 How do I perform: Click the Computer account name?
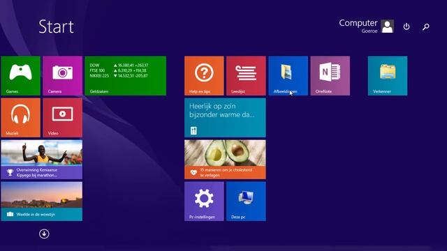click(358, 23)
